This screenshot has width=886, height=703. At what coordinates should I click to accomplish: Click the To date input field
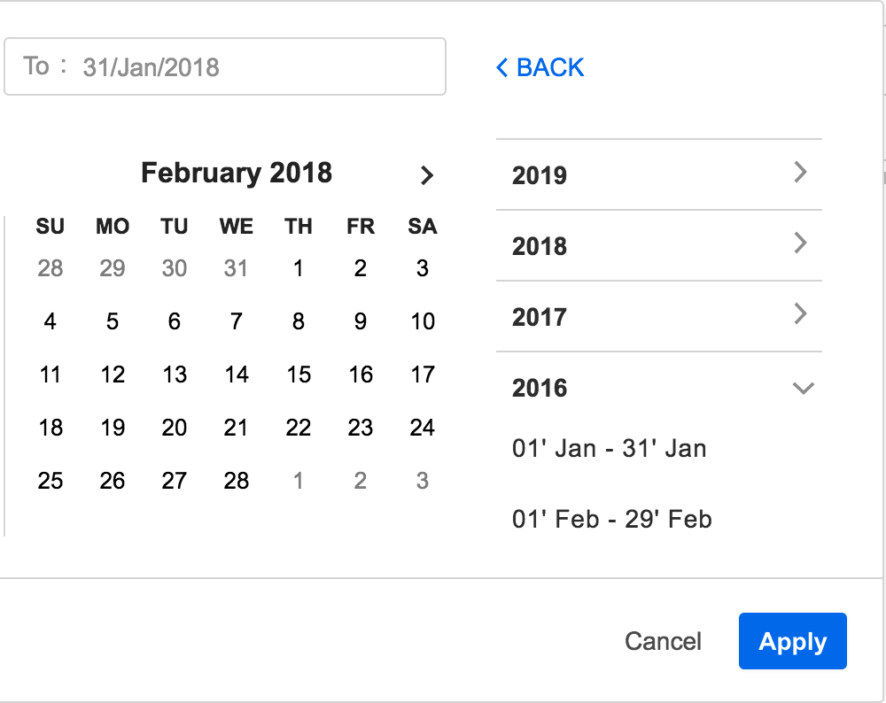[x=225, y=66]
